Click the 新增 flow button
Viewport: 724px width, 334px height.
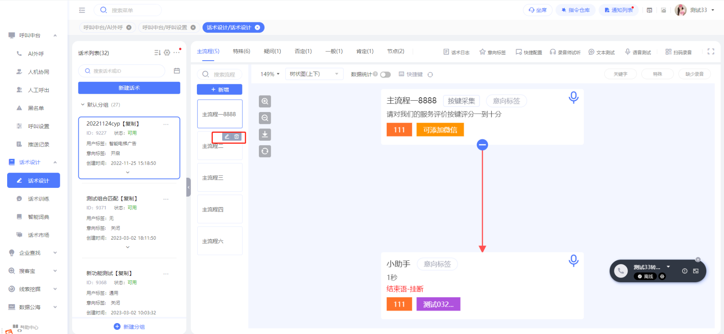tap(220, 90)
